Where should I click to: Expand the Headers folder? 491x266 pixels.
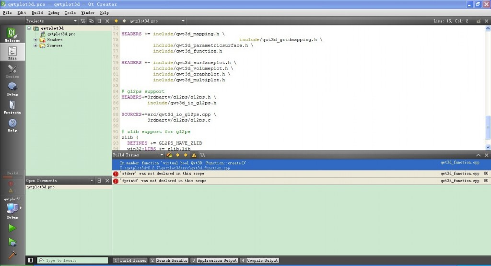(x=35, y=40)
